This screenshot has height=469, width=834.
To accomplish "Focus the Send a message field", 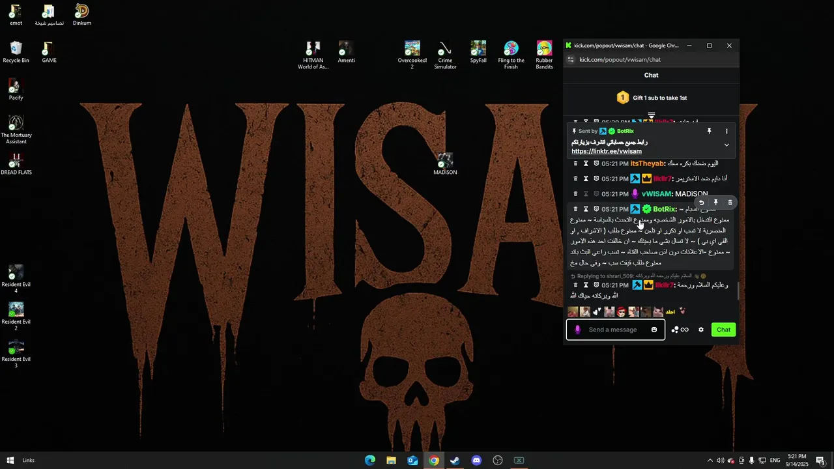I will tap(616, 330).
